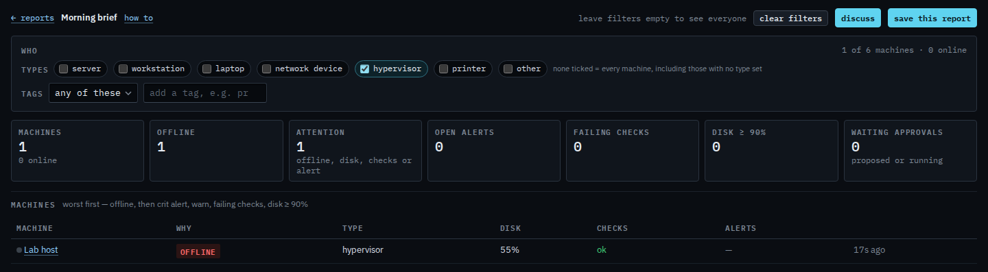The height and width of the screenshot is (272, 988).
Task: Tick the other type checkbox
Action: 508,69
